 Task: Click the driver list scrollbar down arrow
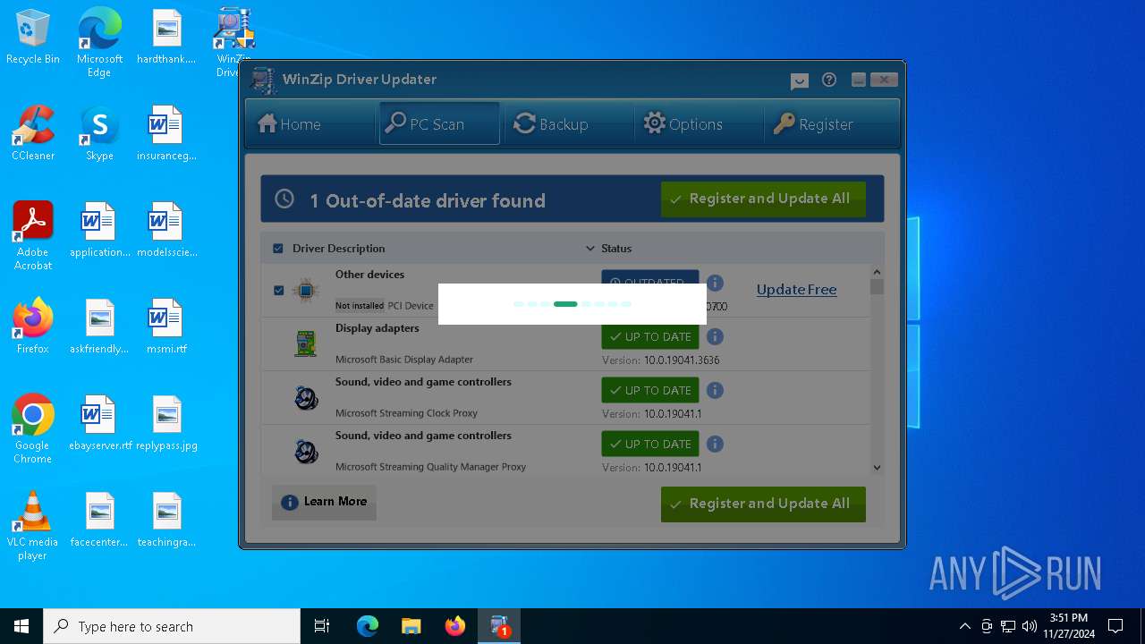[877, 467]
